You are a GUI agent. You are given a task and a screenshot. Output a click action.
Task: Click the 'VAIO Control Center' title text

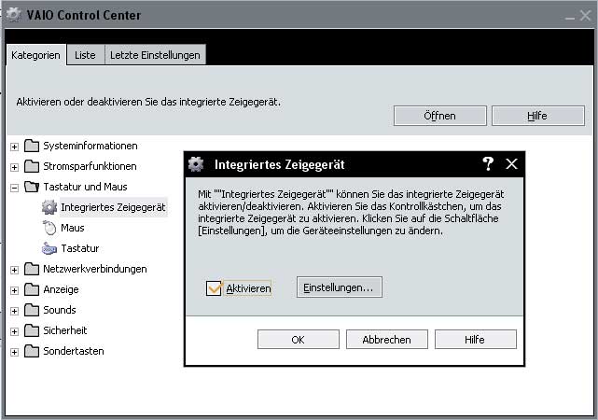coord(84,15)
